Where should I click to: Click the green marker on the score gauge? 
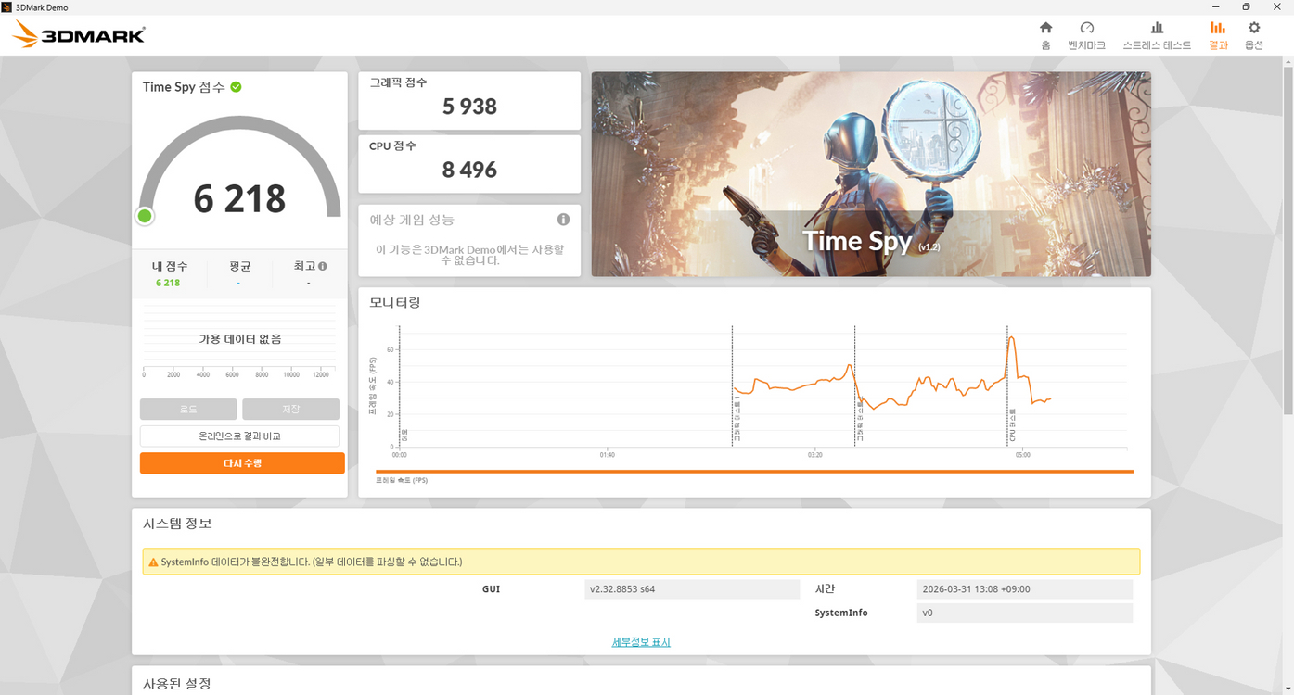click(144, 215)
